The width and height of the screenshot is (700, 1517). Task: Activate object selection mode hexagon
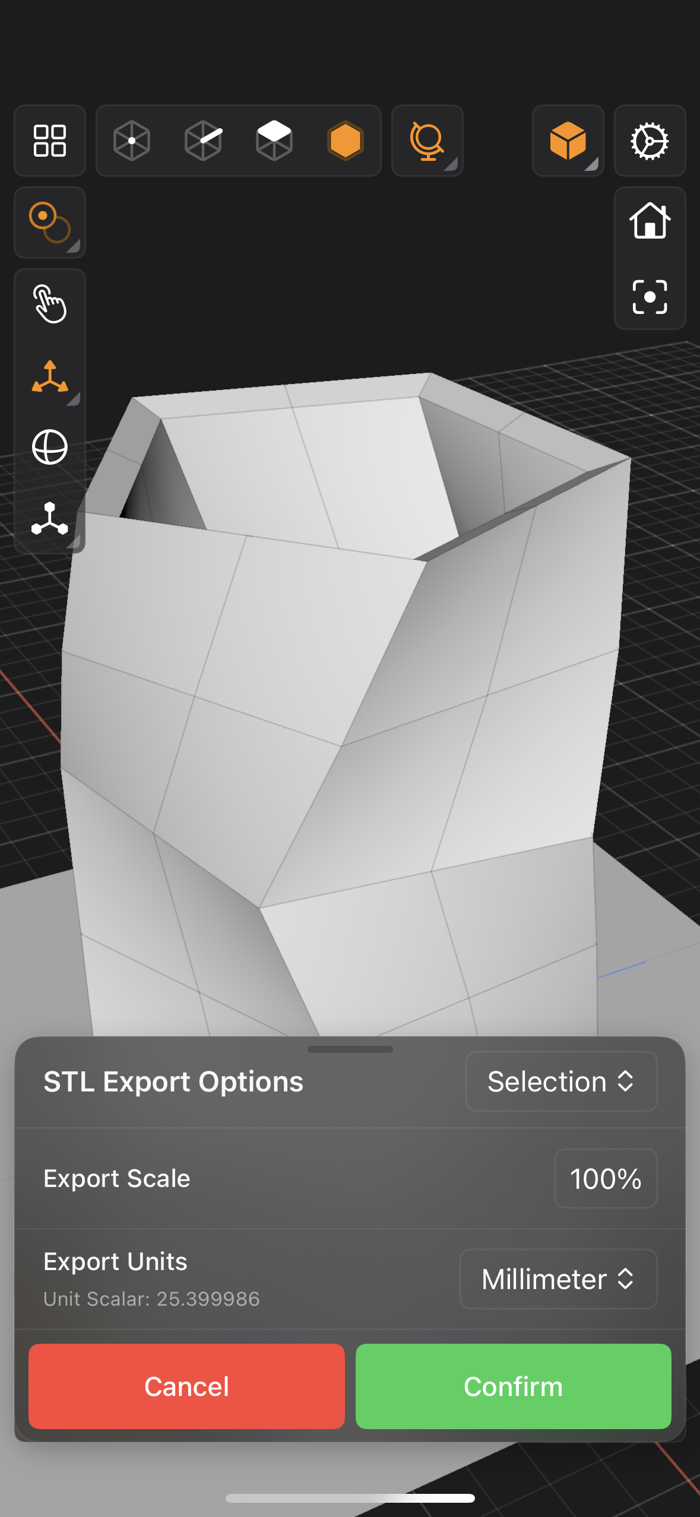[345, 141]
